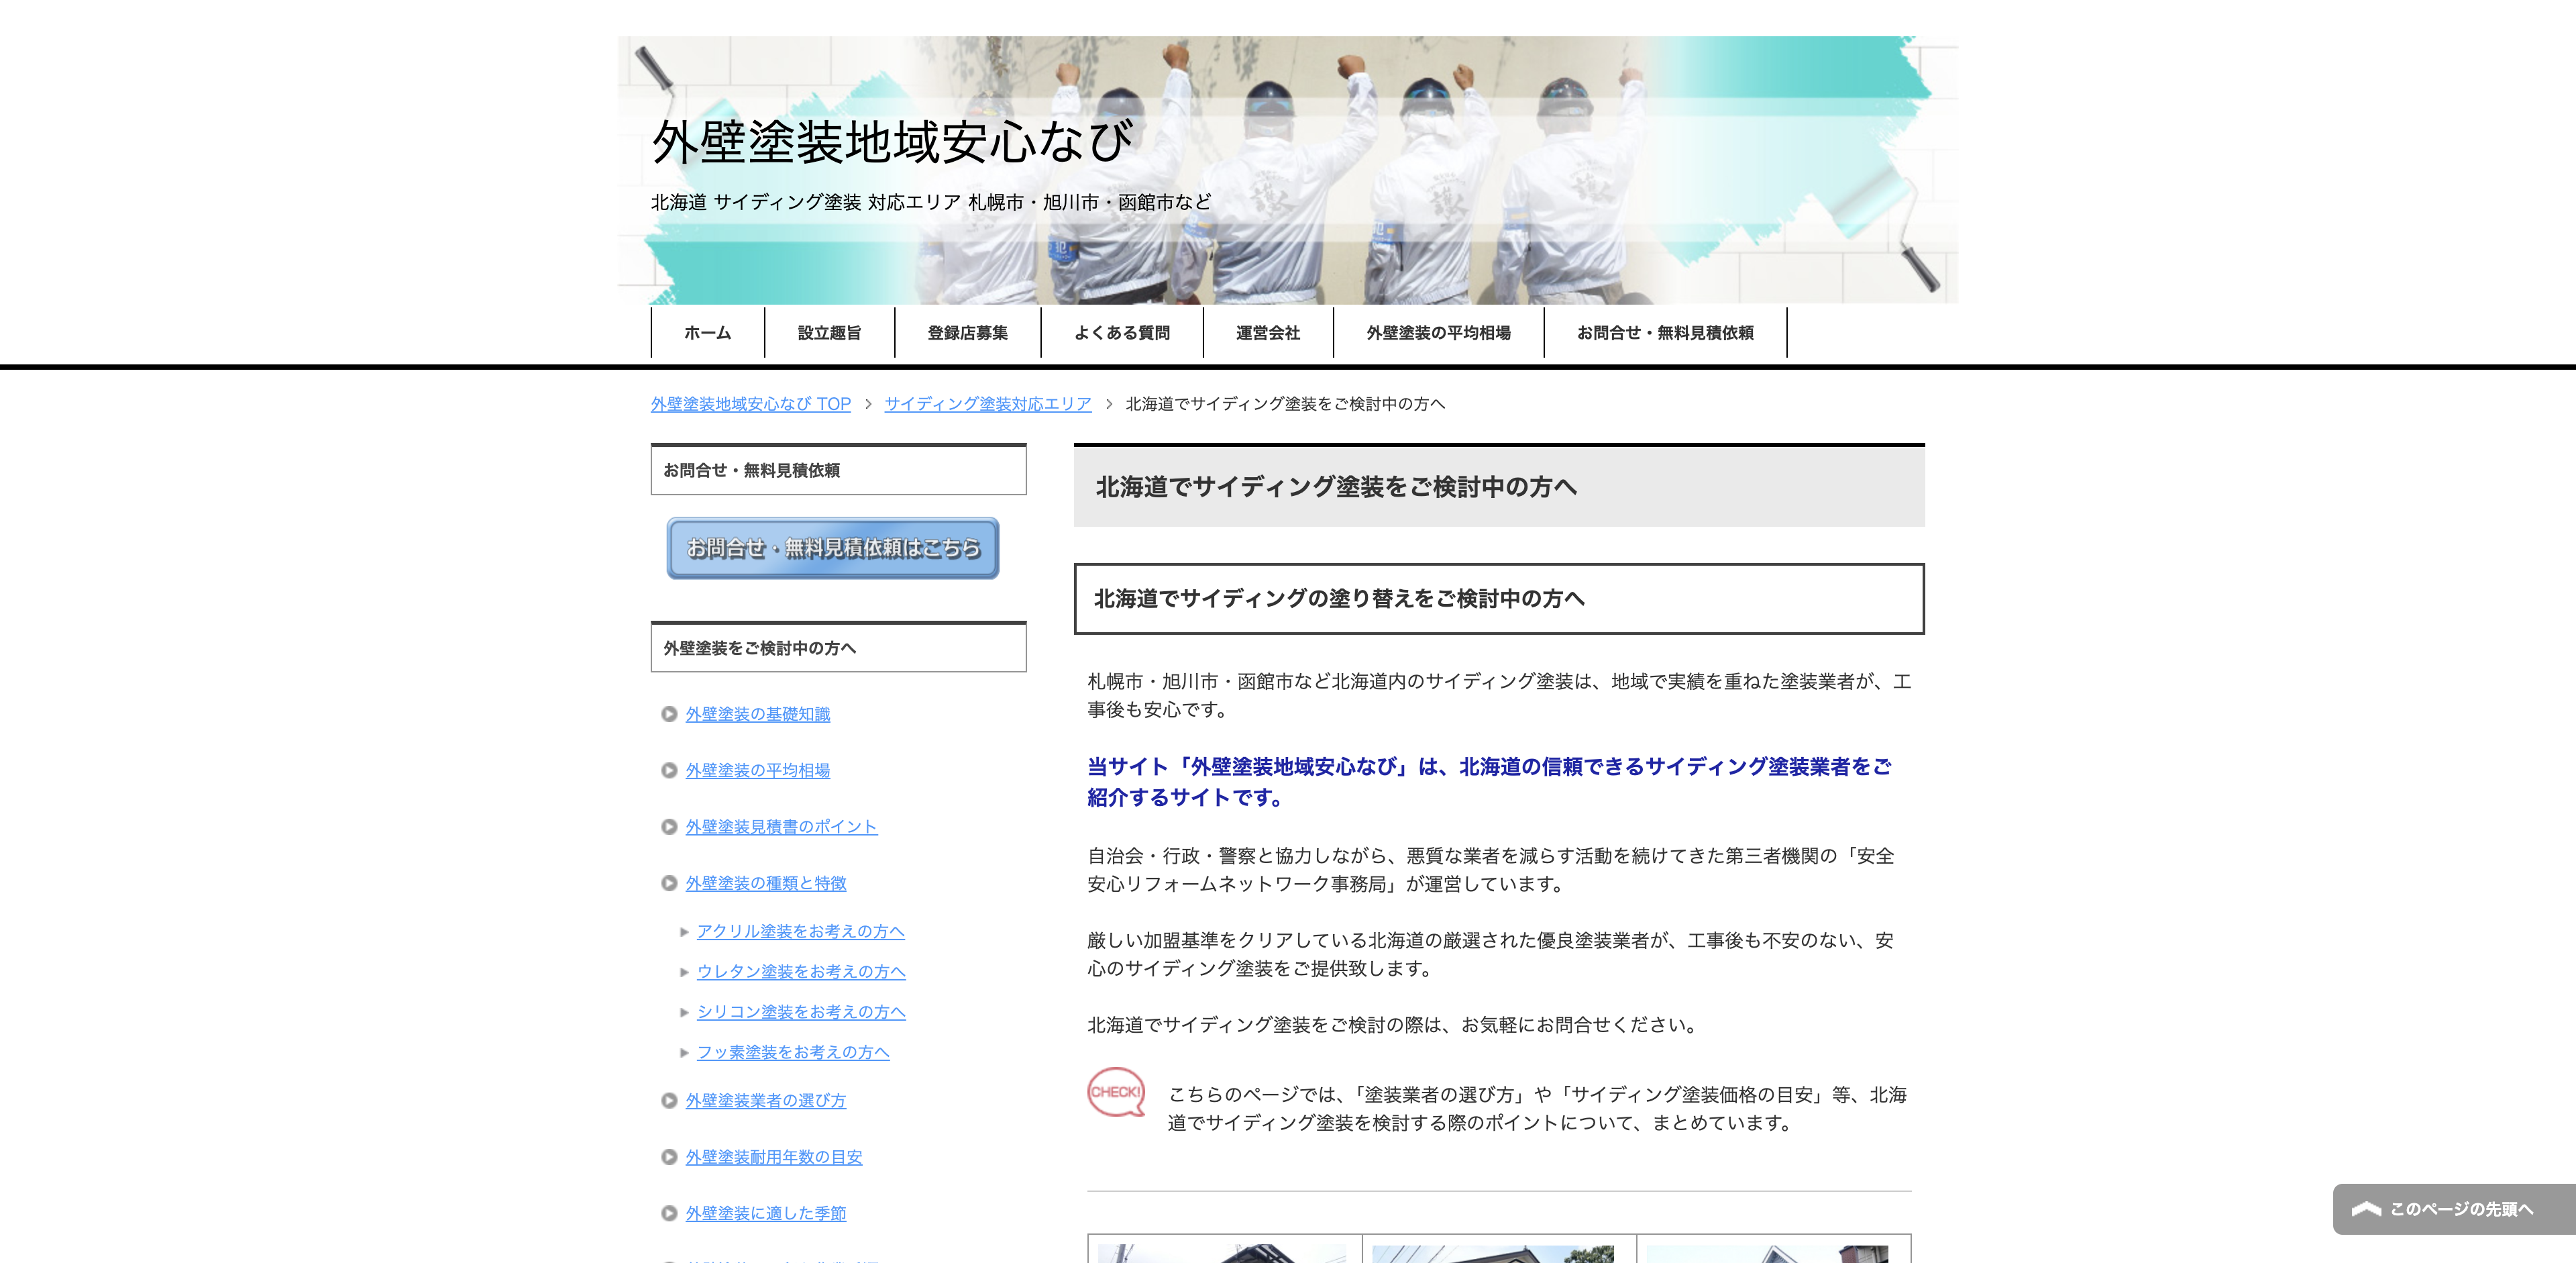Screen dimensions: 2576x1263
Task: Click the bullet icon beside 外壁塗装耐用年数の目安
Action: [669, 1157]
